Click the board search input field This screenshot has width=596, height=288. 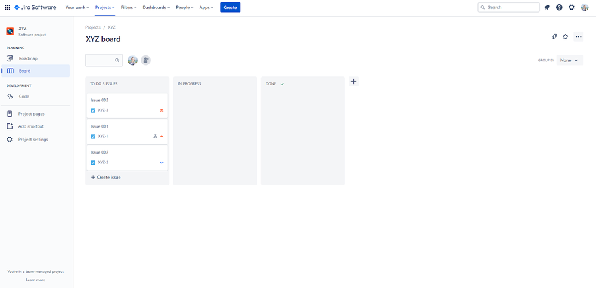click(104, 60)
